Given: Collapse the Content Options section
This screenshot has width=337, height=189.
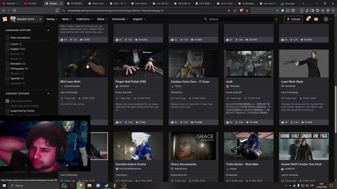Looking at the screenshot, I should click(48, 94).
